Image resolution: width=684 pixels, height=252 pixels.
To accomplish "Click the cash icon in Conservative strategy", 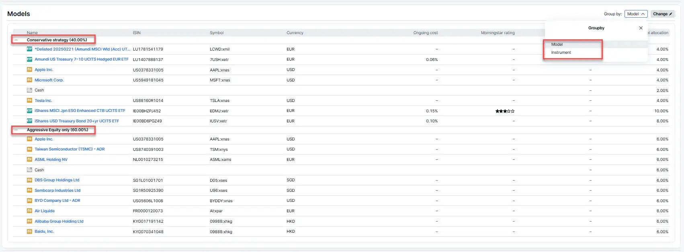I will tap(29, 90).
